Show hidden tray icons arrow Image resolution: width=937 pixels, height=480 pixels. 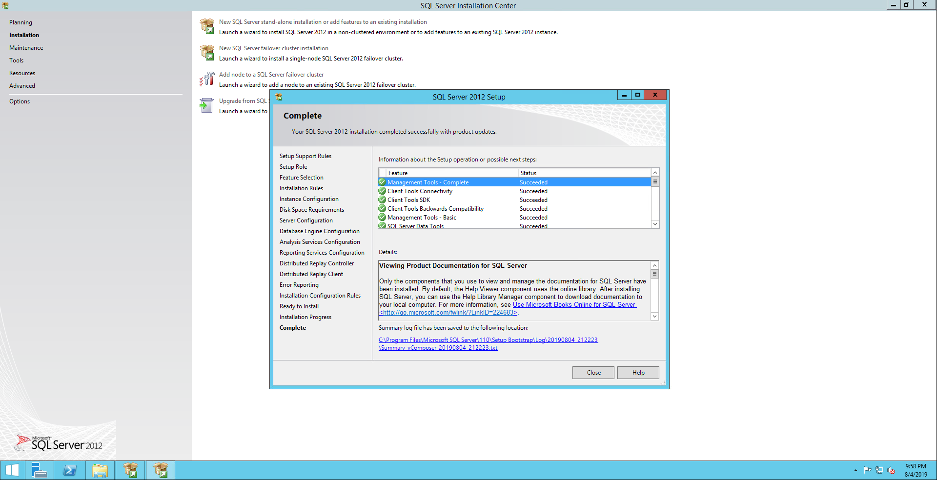click(x=856, y=470)
